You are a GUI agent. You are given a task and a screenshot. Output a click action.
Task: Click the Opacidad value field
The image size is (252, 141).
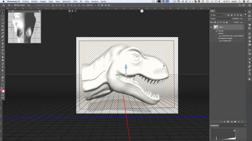click(x=241, y=19)
